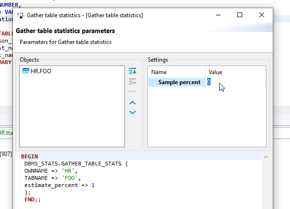This screenshot has width=290, height=209.
Task: Maximize the Gather table statistics dialog
Action: pyautogui.click(x=240, y=15)
